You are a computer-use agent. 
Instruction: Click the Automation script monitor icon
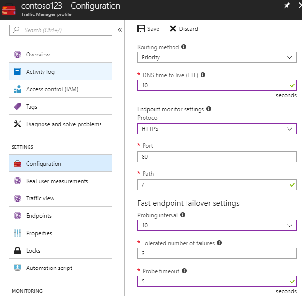(x=17, y=268)
